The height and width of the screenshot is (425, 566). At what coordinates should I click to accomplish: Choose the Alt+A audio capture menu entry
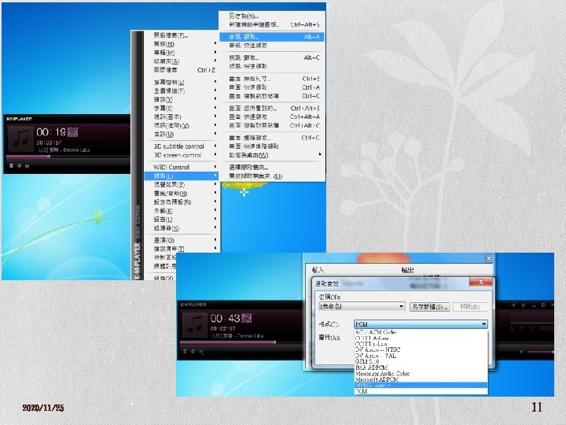272,36
